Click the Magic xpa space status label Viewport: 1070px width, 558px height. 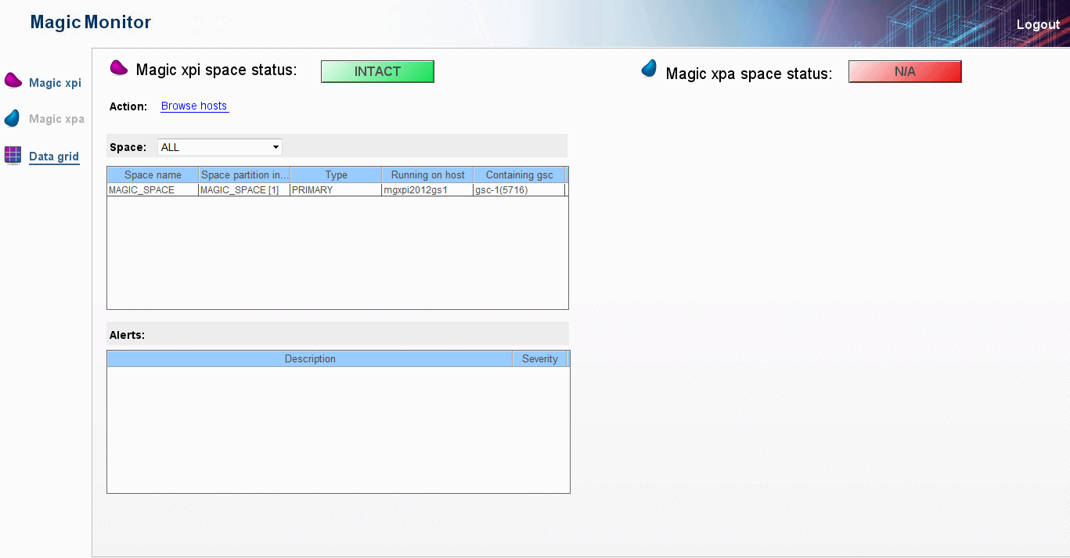tap(748, 74)
